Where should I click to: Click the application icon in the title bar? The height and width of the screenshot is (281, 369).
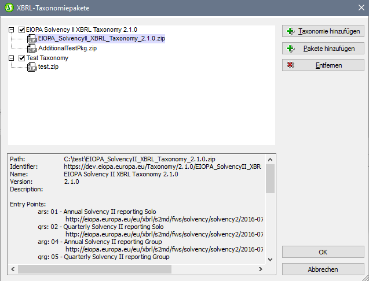point(9,8)
